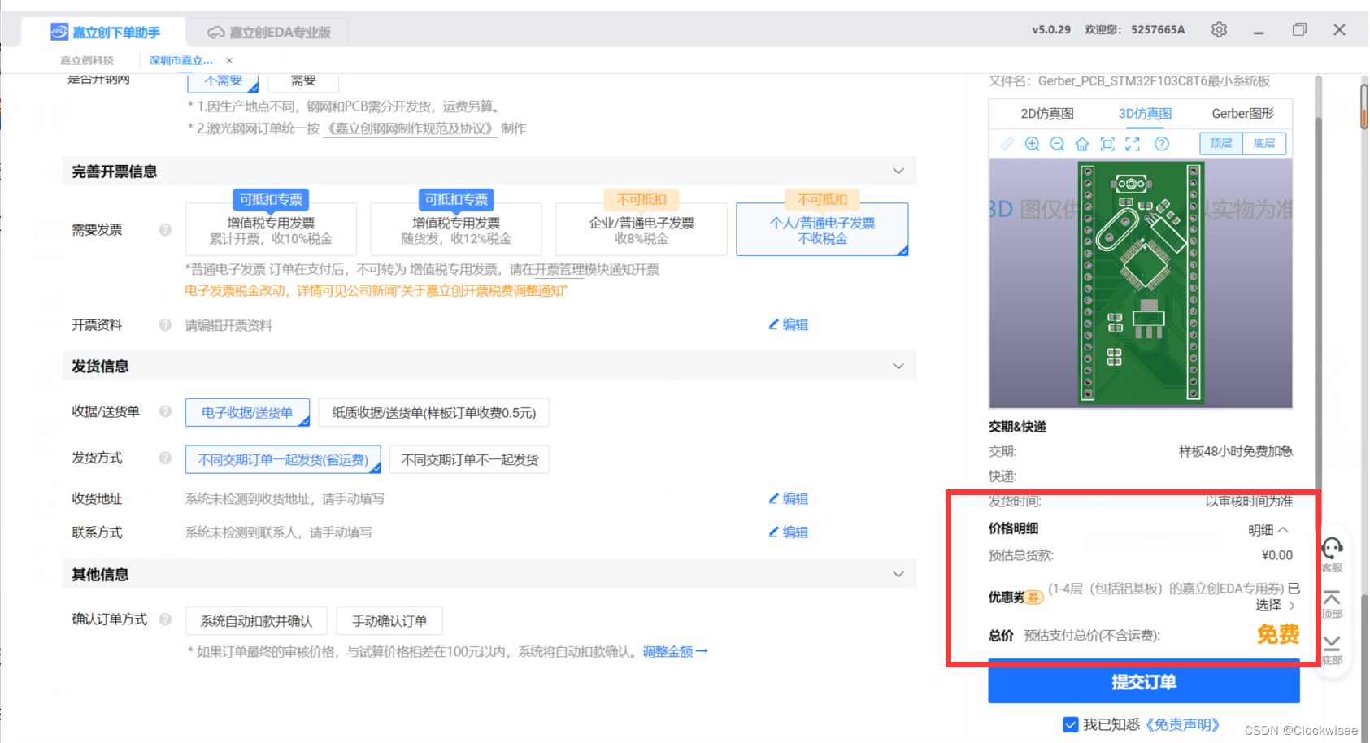
Task: Open fullscreen preview with expand arrows icon
Action: click(x=1133, y=144)
